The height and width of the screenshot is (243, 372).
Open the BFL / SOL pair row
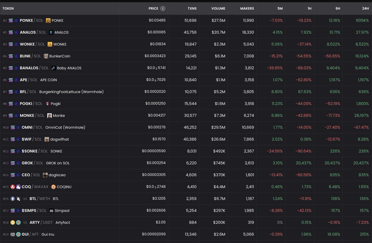[186, 92]
